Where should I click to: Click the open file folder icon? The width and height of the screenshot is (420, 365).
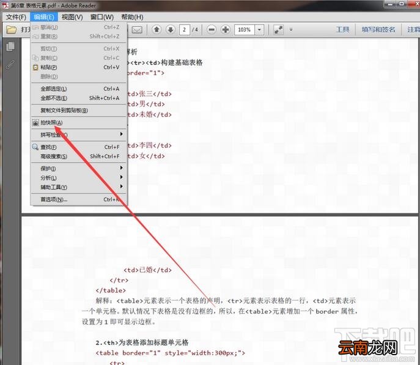point(11,29)
